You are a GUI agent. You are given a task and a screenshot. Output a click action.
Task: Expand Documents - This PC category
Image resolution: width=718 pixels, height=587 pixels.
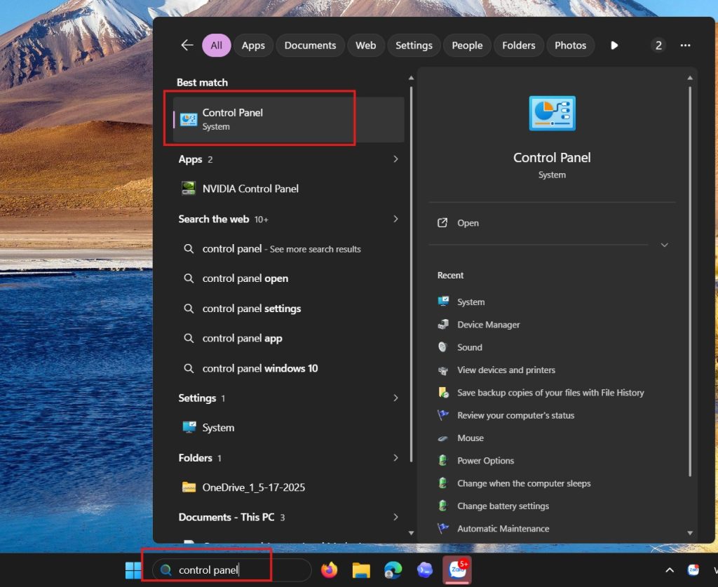click(x=395, y=517)
